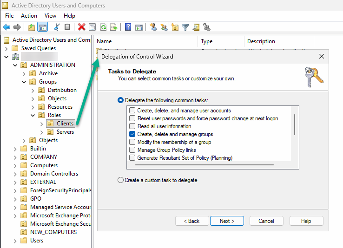The image size is (343, 248).
Task: Click the Back arrow toolbar icon
Action: (x=7, y=27)
